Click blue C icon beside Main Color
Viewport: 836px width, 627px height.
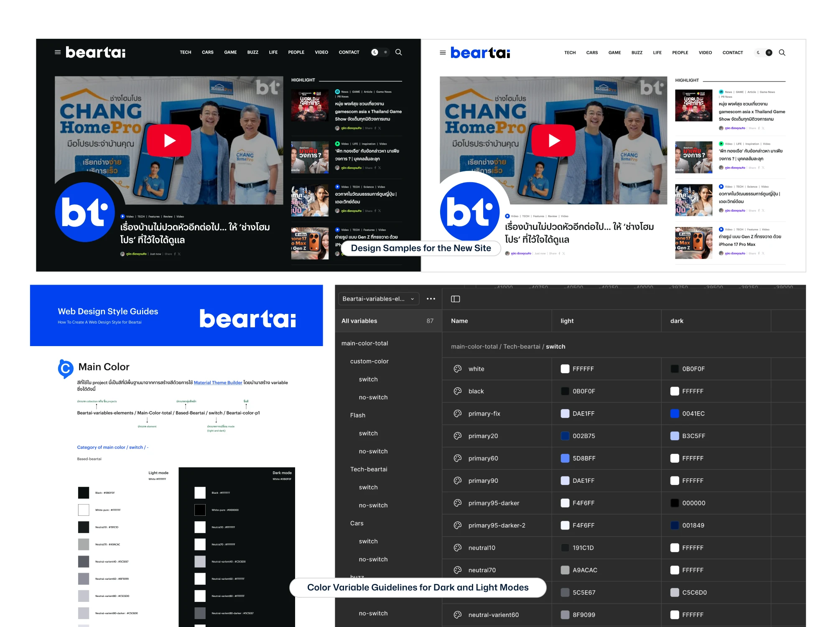tap(65, 369)
